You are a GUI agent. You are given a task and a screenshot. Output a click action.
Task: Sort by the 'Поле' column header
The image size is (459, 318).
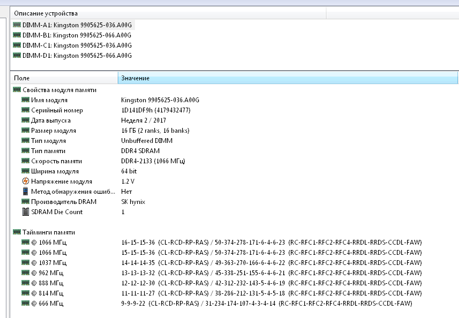point(64,78)
